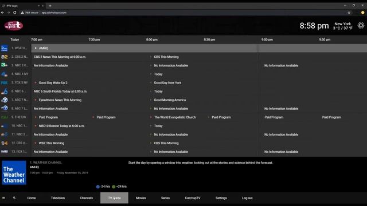The image size is (367, 206).
Task: Go to the Movies tab
Action: coord(141,198)
